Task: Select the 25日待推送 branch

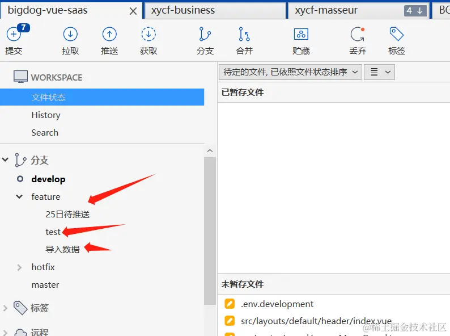Action: pyautogui.click(x=67, y=214)
